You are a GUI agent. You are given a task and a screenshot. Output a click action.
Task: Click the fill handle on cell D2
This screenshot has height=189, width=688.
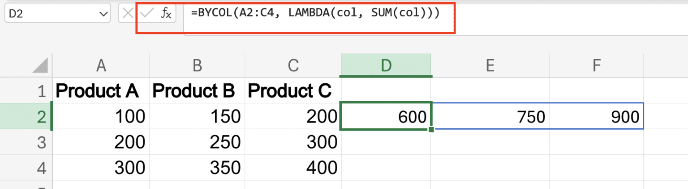tap(431, 130)
